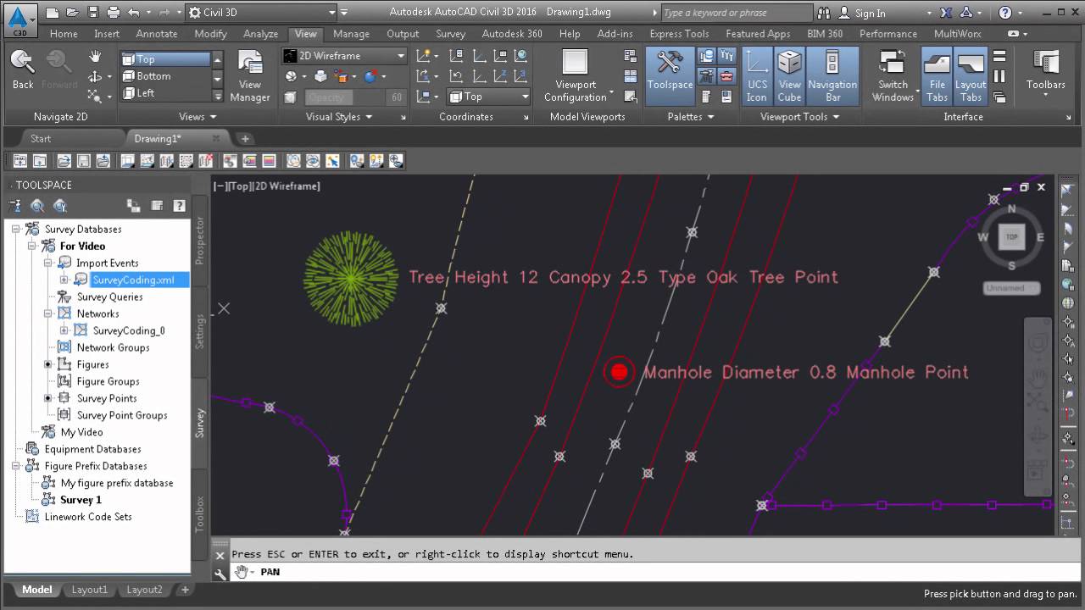Click the command line input field
This screenshot has height=610, width=1085.
point(644,572)
